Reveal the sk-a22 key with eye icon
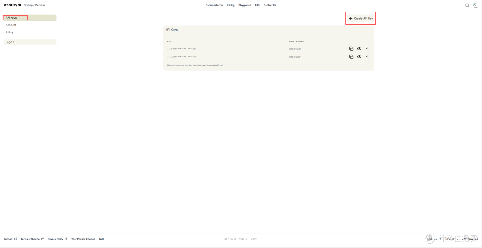The width and height of the screenshot is (482, 248). coord(359,57)
